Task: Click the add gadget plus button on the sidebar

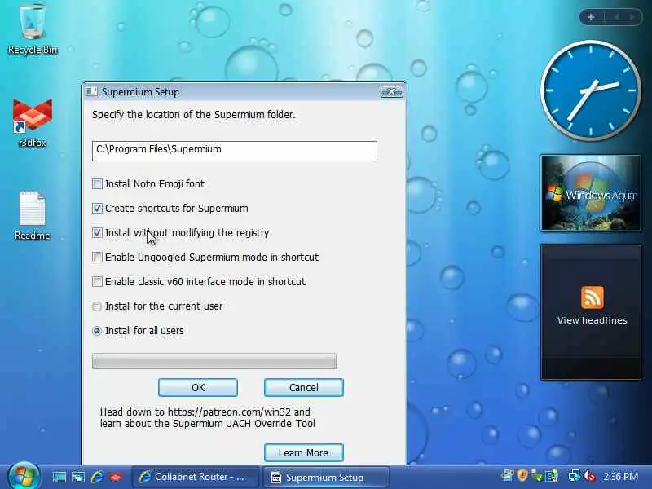Action: click(591, 17)
